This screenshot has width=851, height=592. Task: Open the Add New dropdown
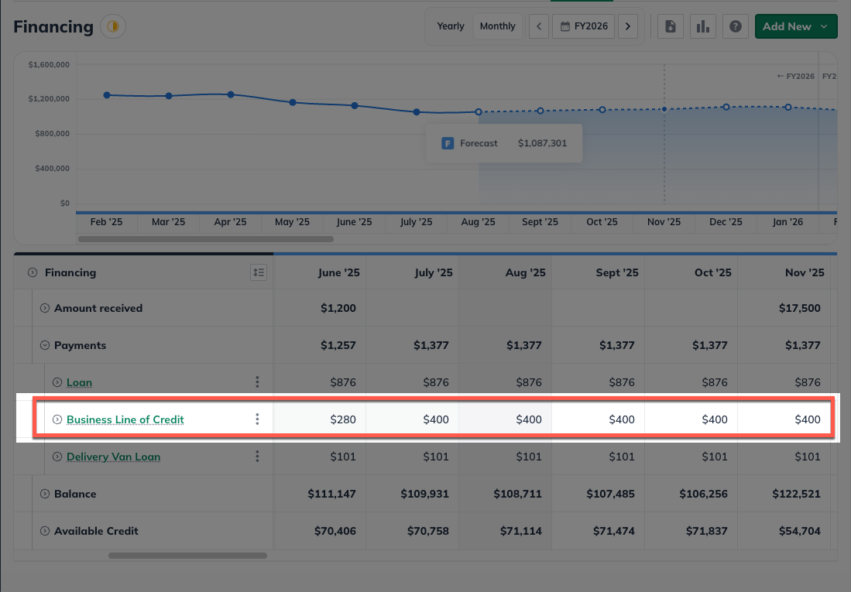[x=795, y=26]
